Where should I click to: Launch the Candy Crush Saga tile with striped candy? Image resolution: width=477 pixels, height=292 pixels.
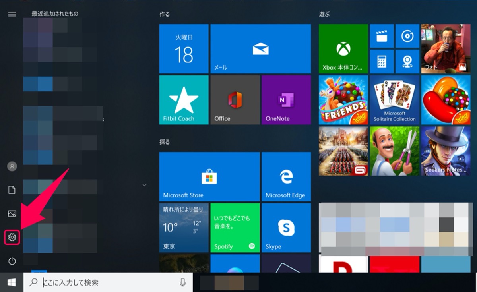pyautogui.click(x=446, y=100)
